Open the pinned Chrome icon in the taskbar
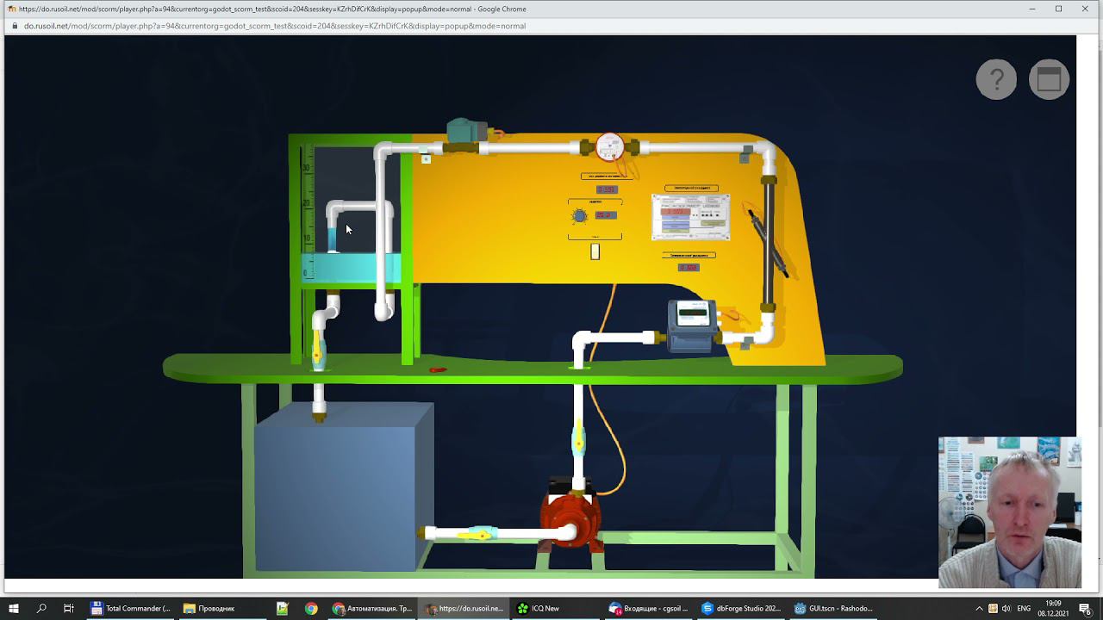 (x=311, y=608)
